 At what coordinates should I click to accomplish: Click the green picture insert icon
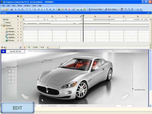(59, 9)
